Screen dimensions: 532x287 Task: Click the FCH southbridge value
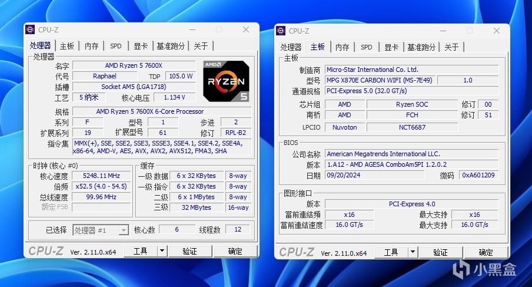coord(412,115)
